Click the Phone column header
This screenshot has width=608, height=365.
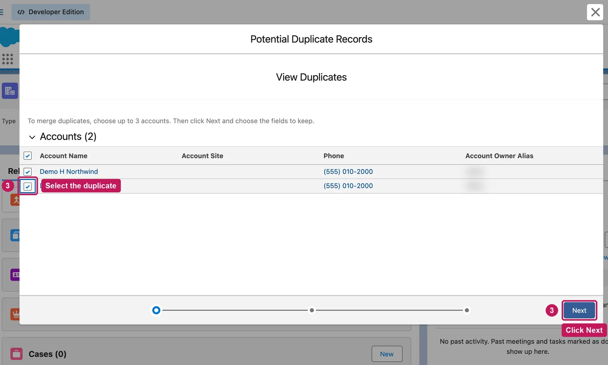point(334,156)
